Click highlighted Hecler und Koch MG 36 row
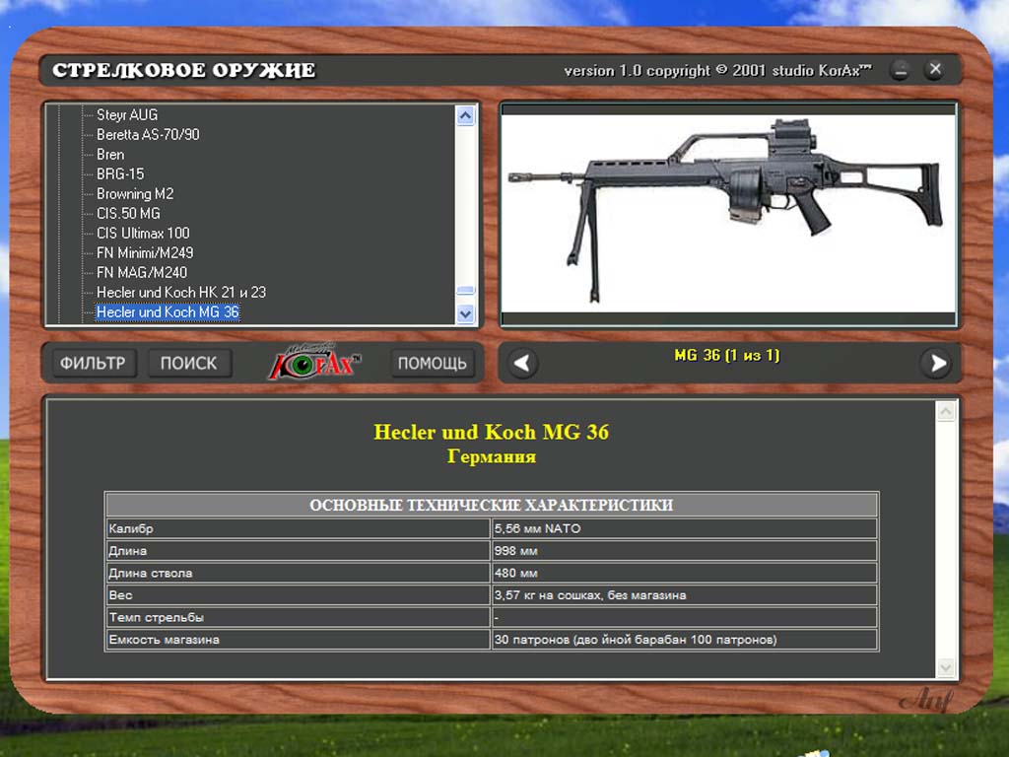Viewport: 1009px width, 757px height. click(168, 312)
